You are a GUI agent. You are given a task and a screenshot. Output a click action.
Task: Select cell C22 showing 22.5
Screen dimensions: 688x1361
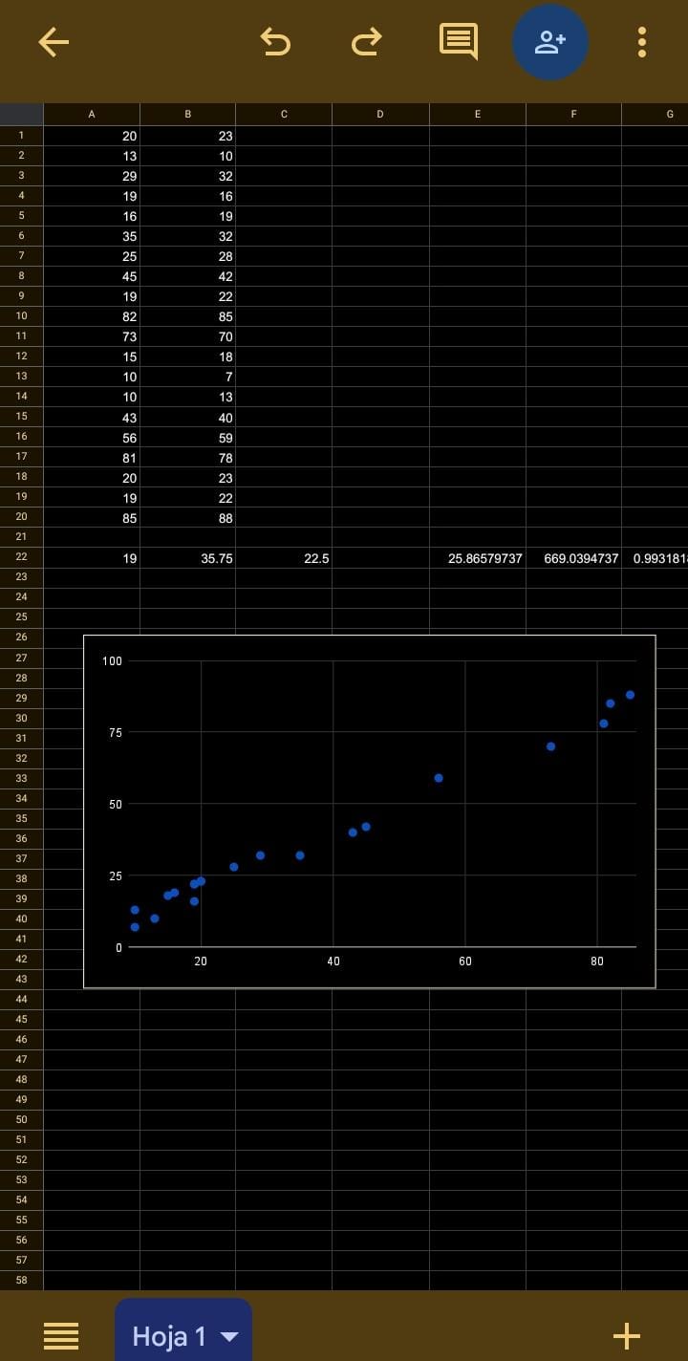pos(284,558)
